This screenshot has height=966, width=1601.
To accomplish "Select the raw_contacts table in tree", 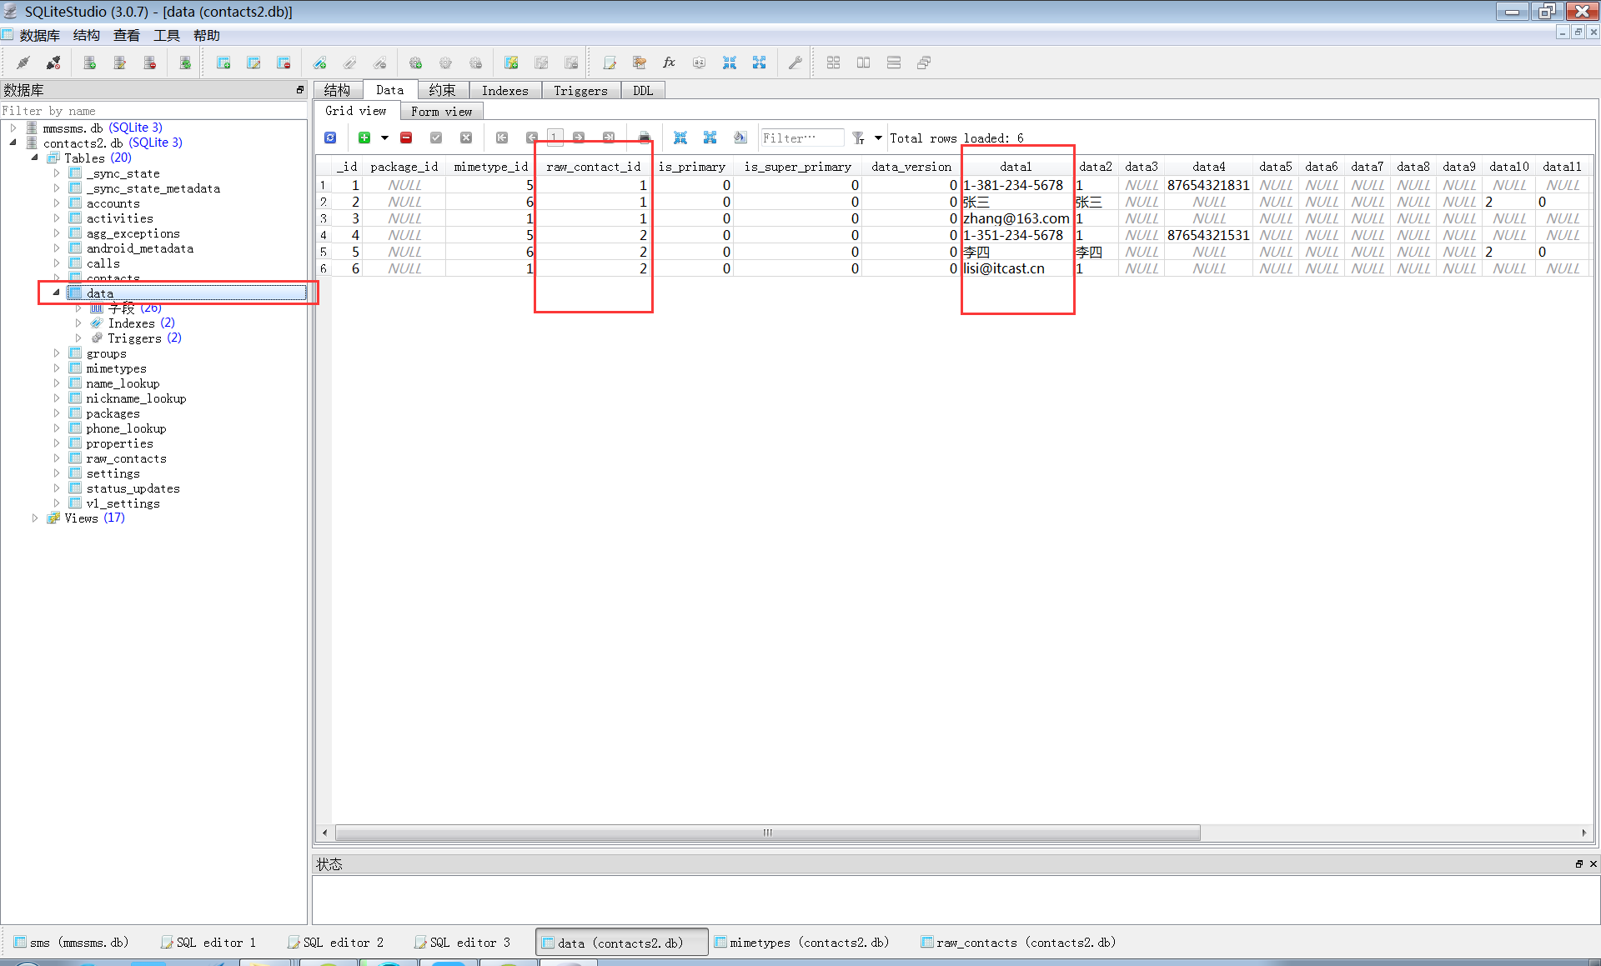I will [x=126, y=458].
